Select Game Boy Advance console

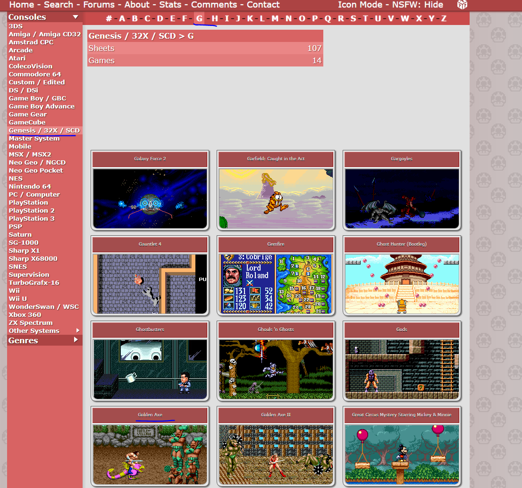pos(42,107)
